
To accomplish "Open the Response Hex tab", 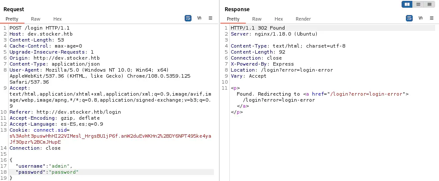I will point(279,19).
